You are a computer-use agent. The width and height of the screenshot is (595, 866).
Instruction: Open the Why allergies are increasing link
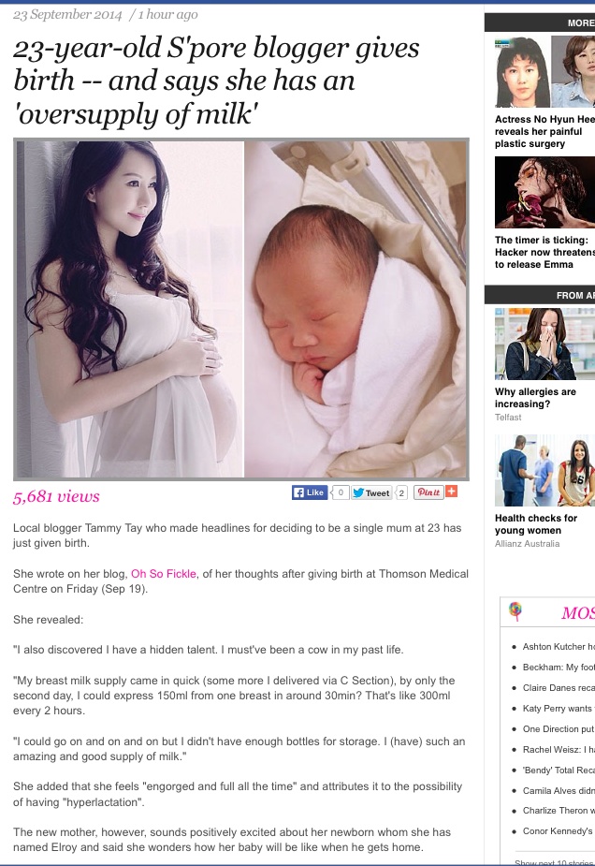[x=535, y=398]
